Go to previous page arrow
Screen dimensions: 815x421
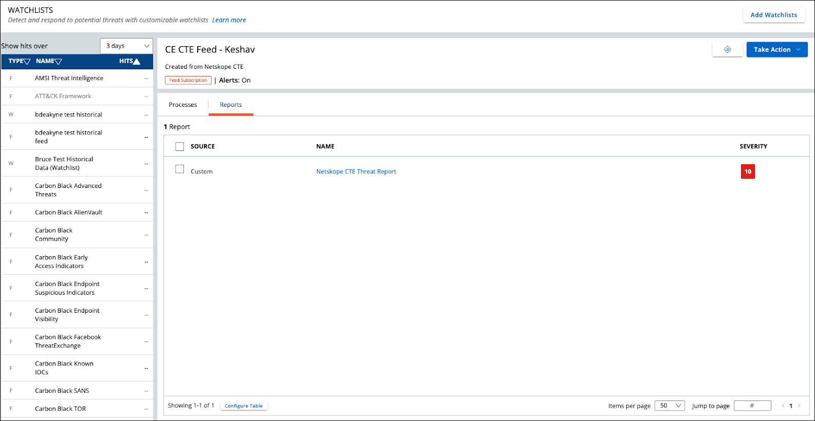tap(783, 406)
